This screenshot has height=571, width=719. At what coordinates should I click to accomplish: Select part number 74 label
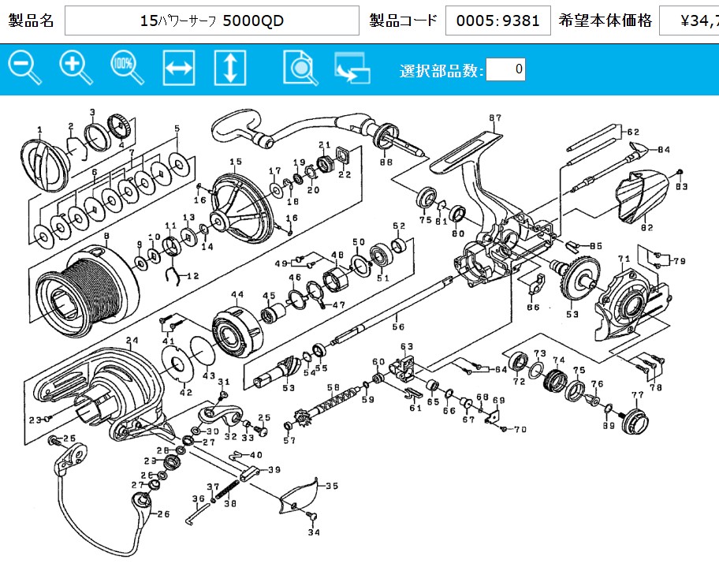[558, 360]
